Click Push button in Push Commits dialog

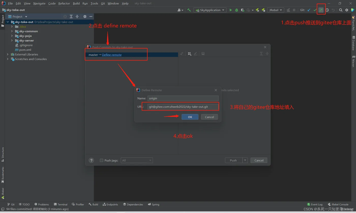pos(233,160)
